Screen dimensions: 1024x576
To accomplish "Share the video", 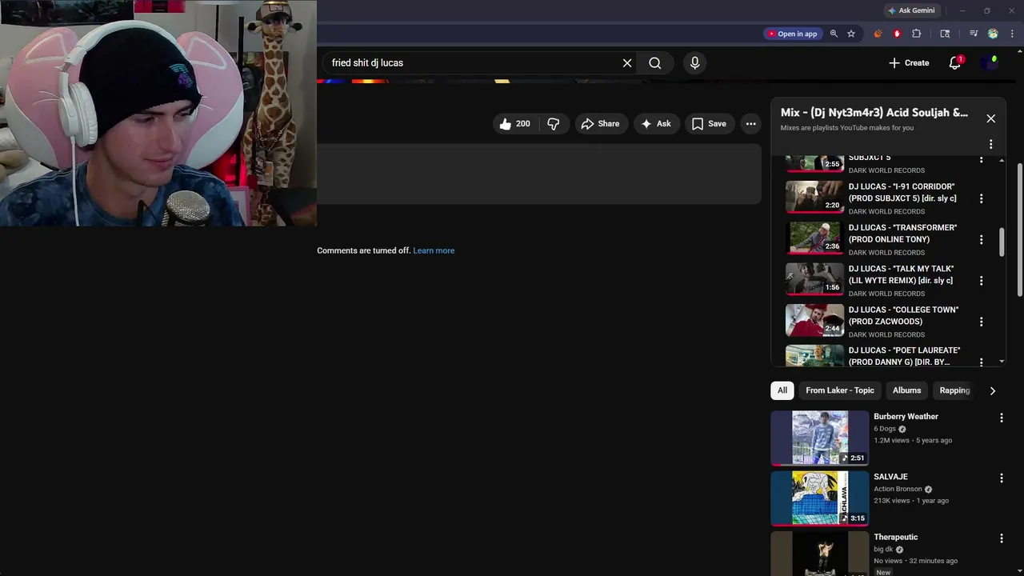I will [600, 124].
